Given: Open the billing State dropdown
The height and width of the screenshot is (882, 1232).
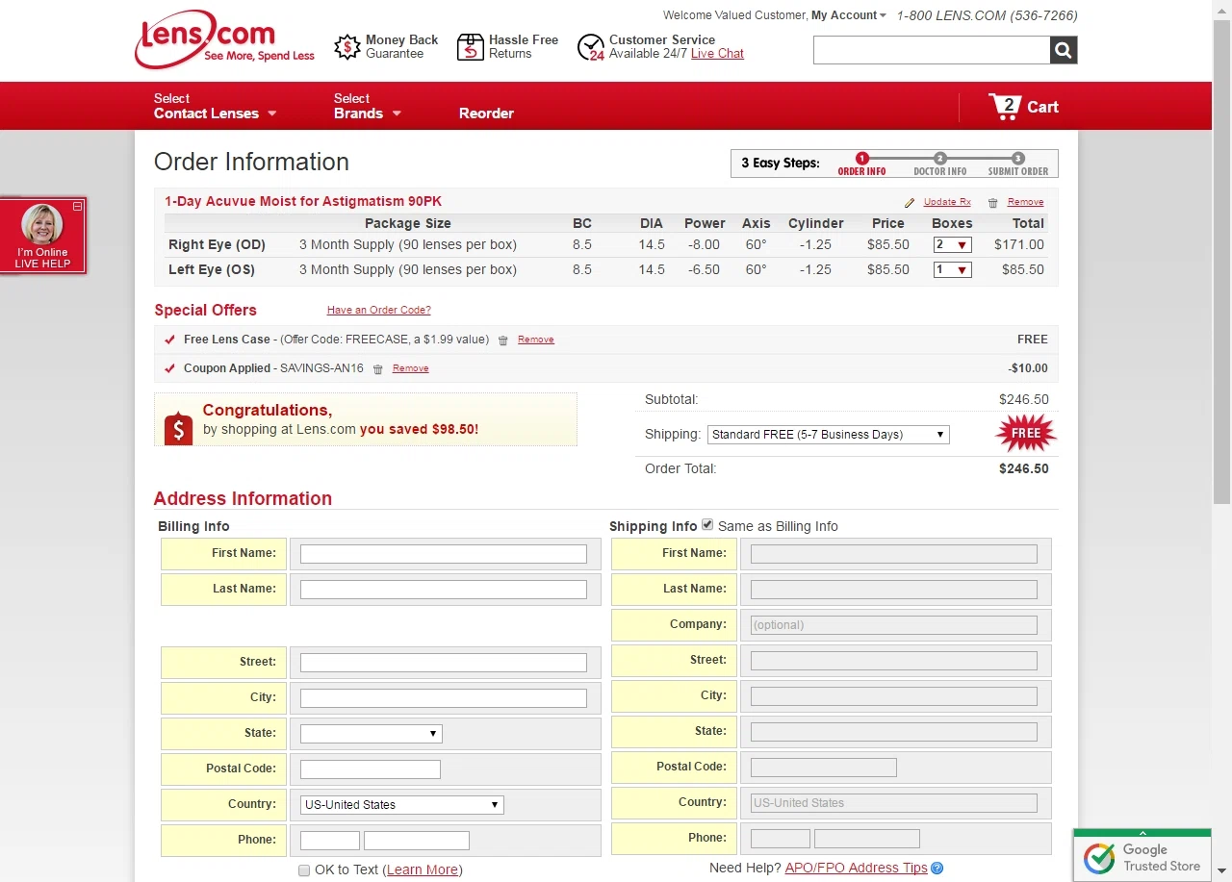Looking at the screenshot, I should [371, 734].
